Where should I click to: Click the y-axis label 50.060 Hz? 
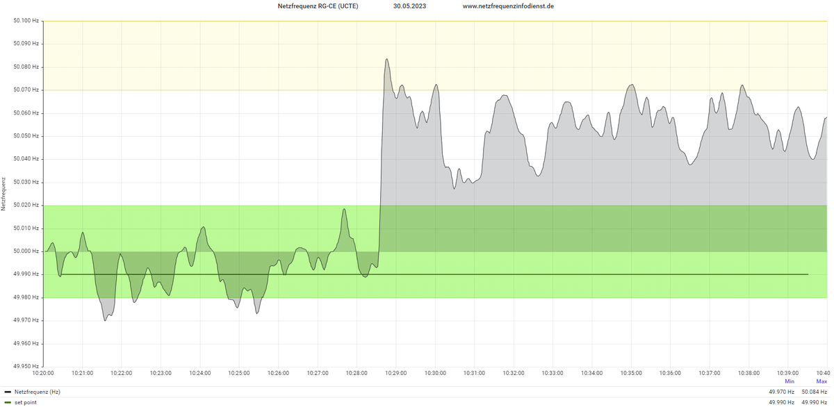[x=26, y=113]
